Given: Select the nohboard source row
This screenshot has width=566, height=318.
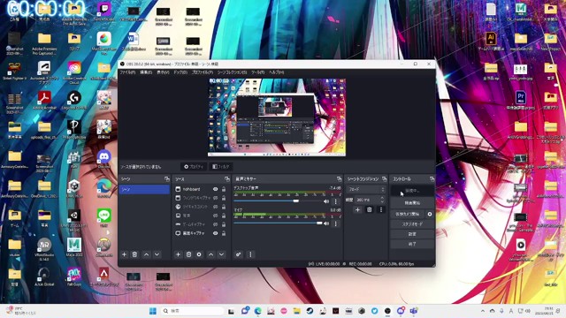Looking at the screenshot, I should click(201, 189).
